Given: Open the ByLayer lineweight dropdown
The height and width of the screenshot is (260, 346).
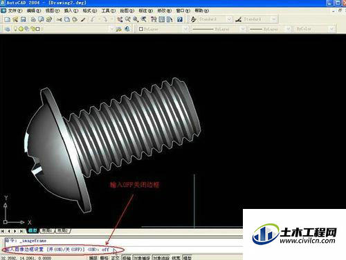Looking at the screenshot, I should [289, 29].
